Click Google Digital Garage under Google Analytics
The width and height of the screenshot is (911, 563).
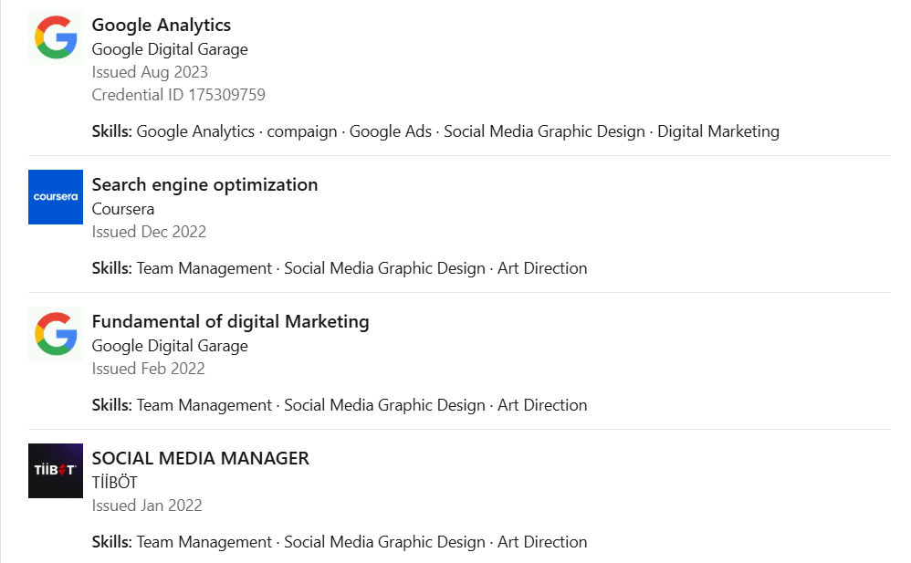[x=170, y=49]
